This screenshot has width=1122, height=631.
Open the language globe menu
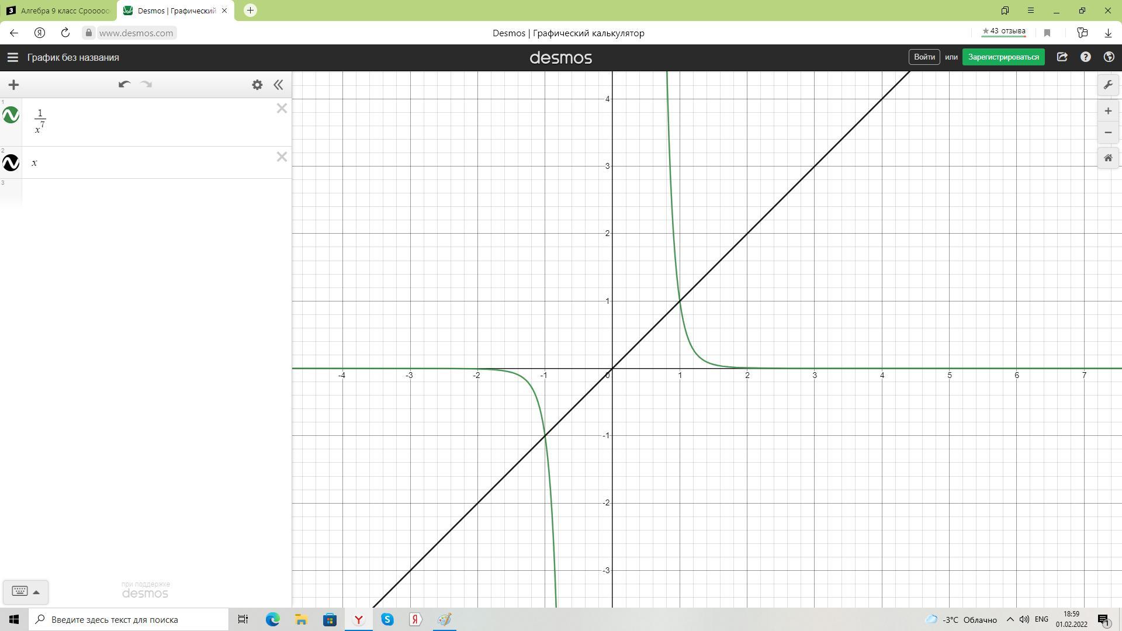[1109, 57]
